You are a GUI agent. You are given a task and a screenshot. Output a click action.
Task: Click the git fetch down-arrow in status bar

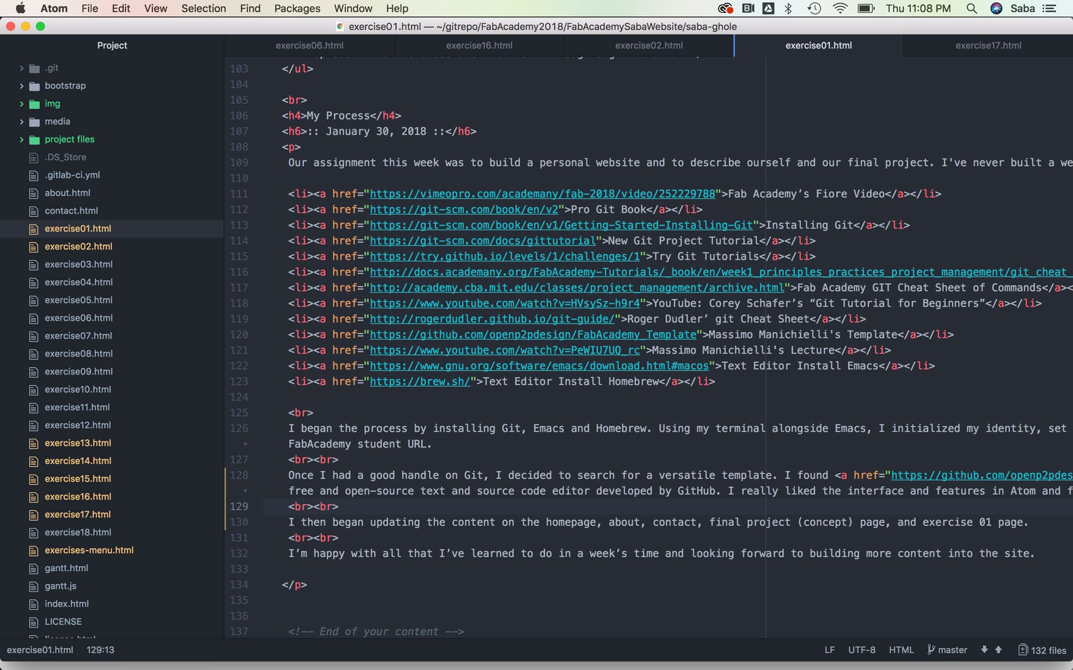(984, 650)
